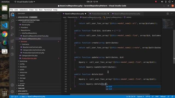Show applications grid in dock
Screen dimensions: 175x98
5,93
